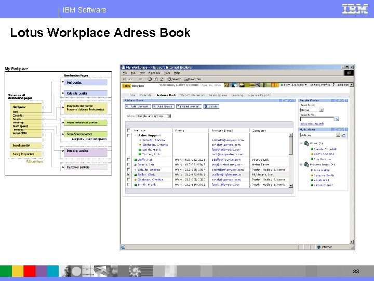Switch to the Mail tab

click(x=133, y=95)
